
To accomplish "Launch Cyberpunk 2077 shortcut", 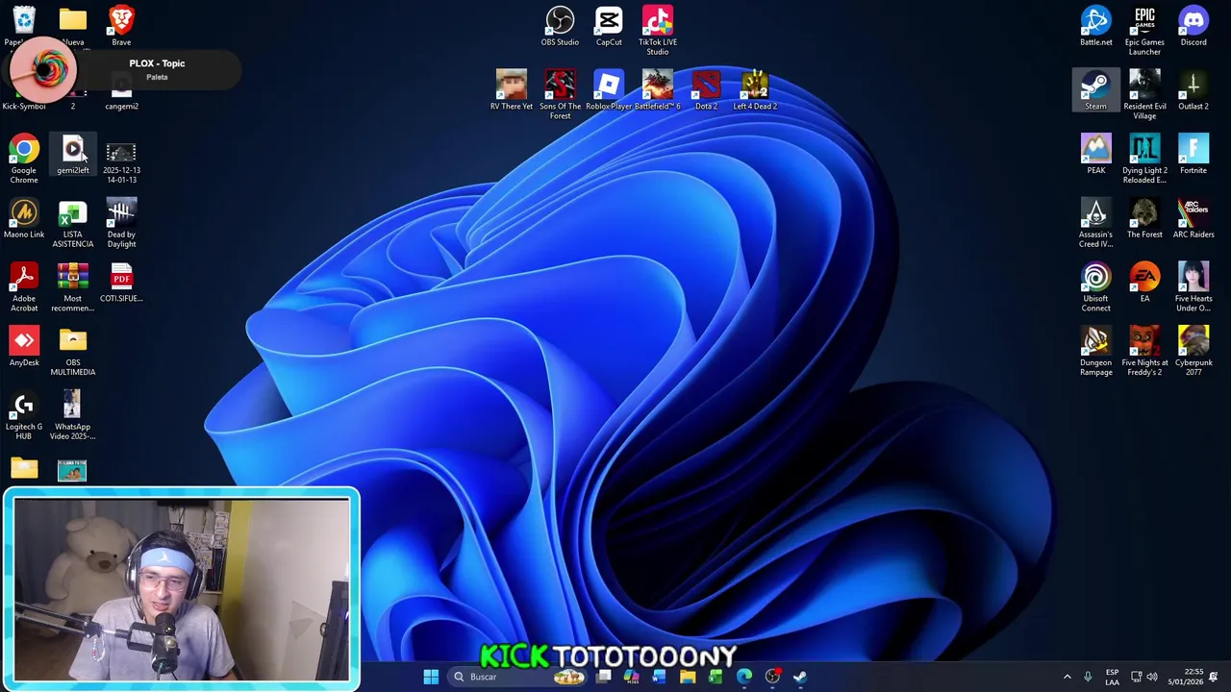I will point(1193,352).
